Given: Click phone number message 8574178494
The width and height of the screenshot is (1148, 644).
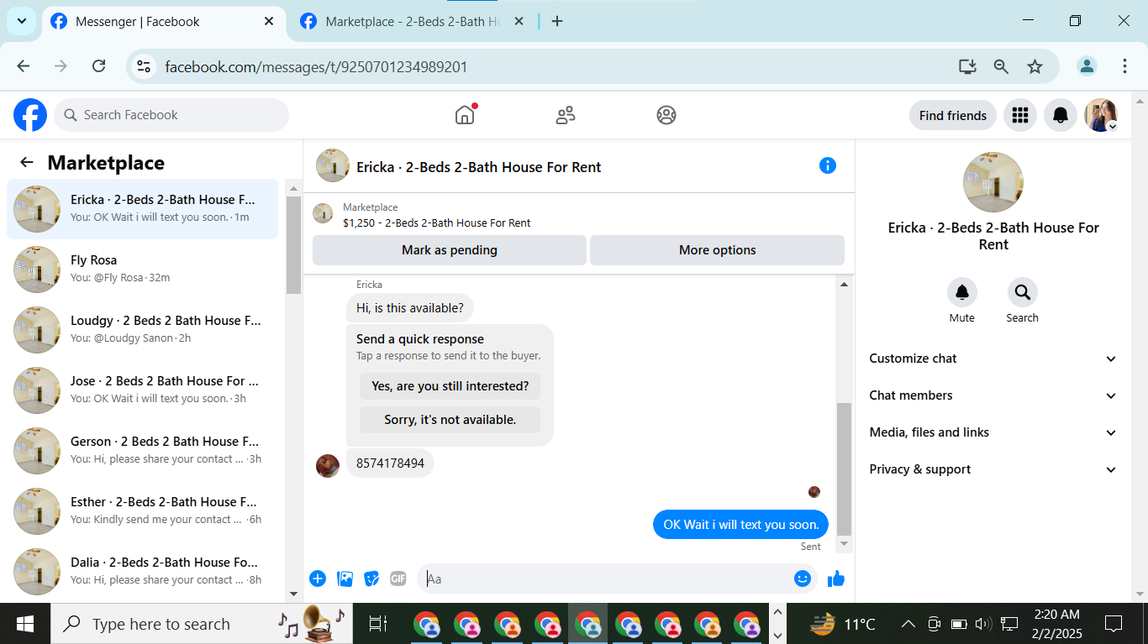Looking at the screenshot, I should pyautogui.click(x=390, y=463).
